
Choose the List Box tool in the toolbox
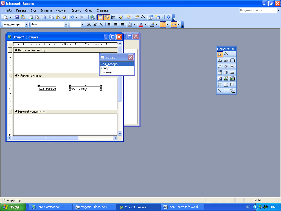point(226,73)
